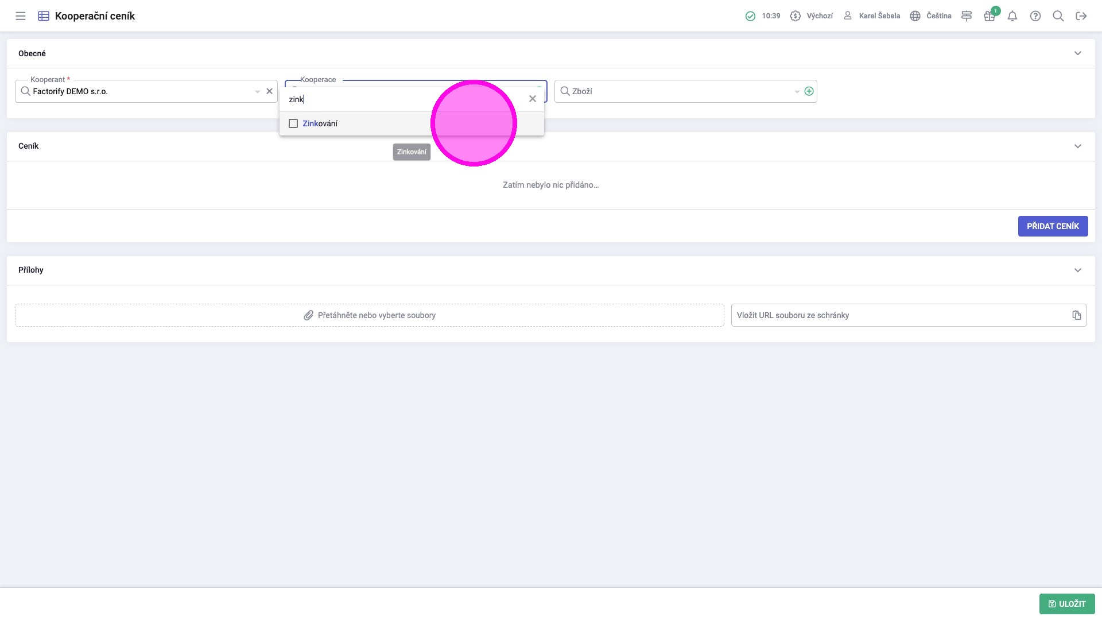Click the PŘIDAT CENÍK button

(1053, 226)
